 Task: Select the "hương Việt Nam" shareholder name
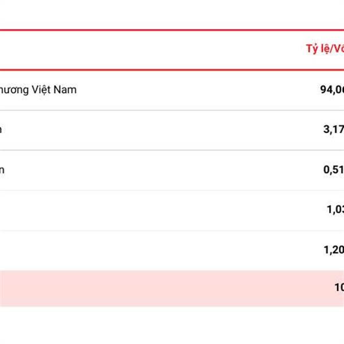38,90
